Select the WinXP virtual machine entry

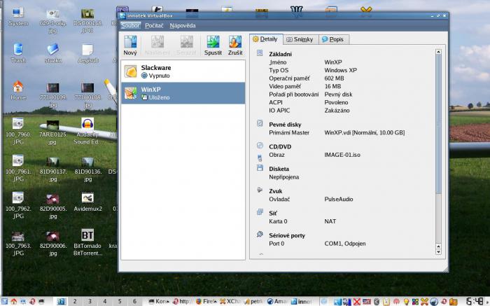[183, 93]
